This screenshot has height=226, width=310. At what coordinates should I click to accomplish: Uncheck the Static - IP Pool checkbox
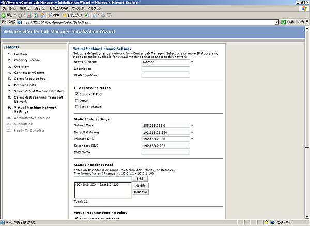76,94
